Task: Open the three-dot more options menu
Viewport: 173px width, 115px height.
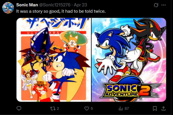Action: coord(163,5)
